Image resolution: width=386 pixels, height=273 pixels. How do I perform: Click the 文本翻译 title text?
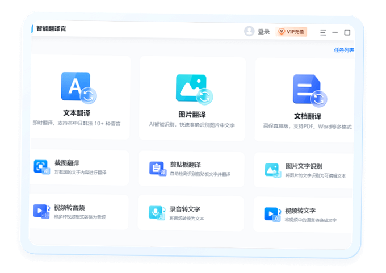click(77, 113)
